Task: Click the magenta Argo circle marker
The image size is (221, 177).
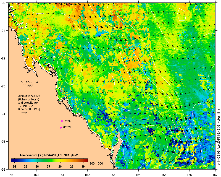Action: click(x=62, y=121)
